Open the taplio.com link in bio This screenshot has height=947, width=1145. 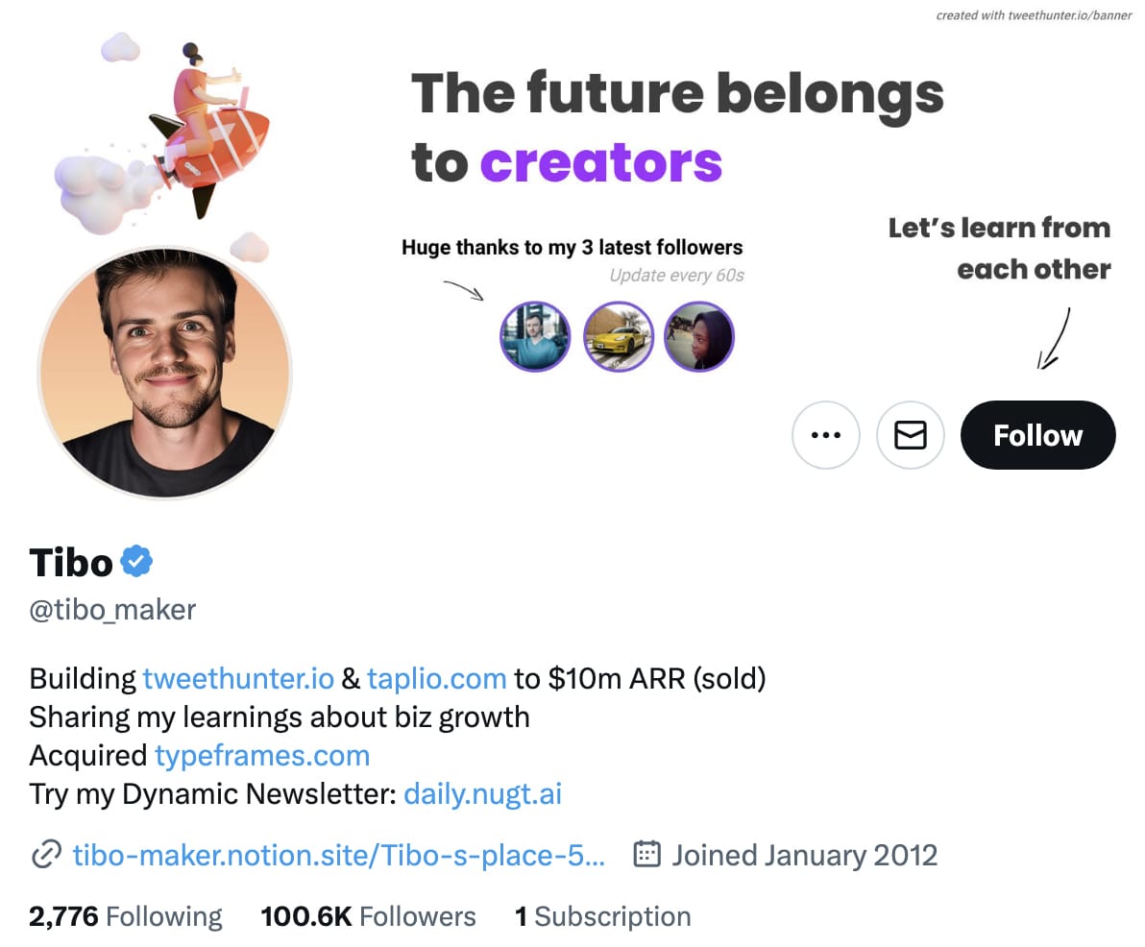[437, 678]
